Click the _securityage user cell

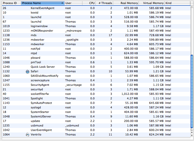[x=73, y=85]
